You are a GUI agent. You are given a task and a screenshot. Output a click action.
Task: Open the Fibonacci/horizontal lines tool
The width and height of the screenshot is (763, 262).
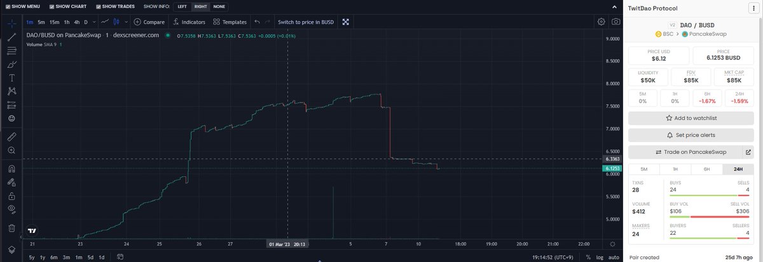point(11,51)
